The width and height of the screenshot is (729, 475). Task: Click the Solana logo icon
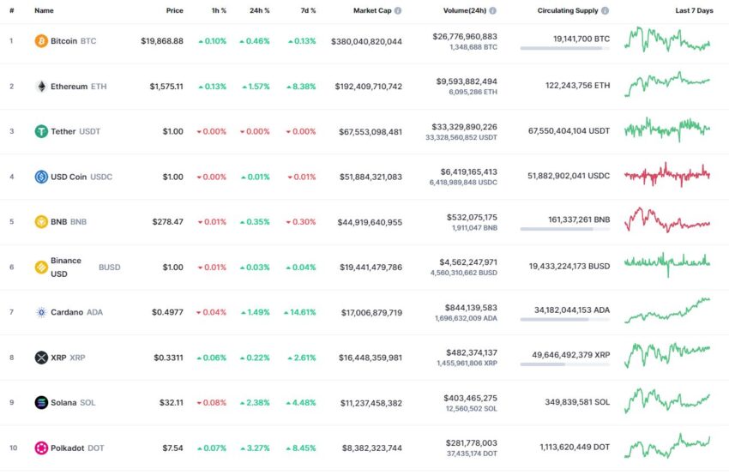41,402
